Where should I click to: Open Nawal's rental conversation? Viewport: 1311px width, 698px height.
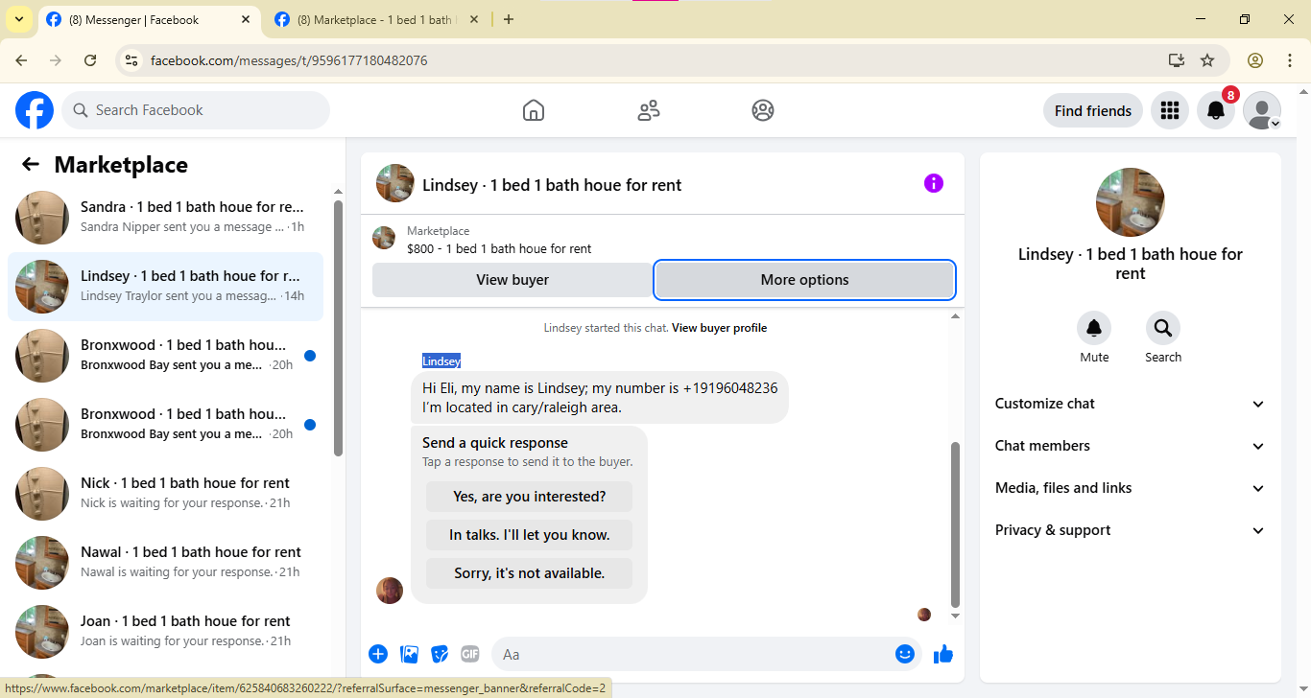165,563
